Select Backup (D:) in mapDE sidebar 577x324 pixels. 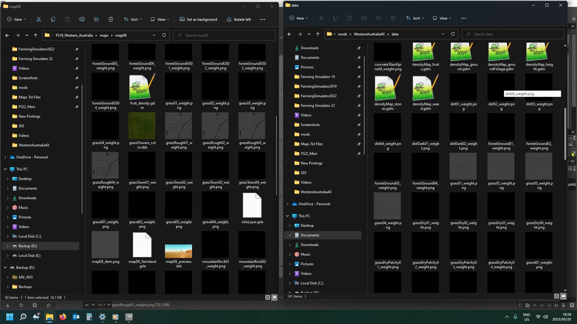pyautogui.click(x=41, y=246)
